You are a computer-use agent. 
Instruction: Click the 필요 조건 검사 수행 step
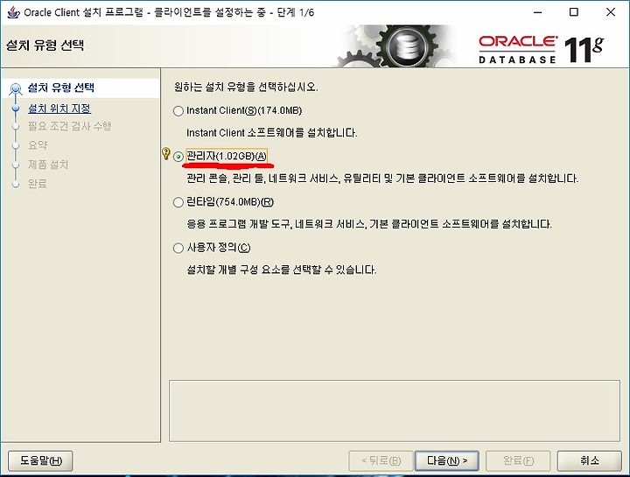tap(69, 126)
